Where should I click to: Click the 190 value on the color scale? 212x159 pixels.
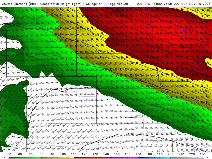(x=160, y=154)
